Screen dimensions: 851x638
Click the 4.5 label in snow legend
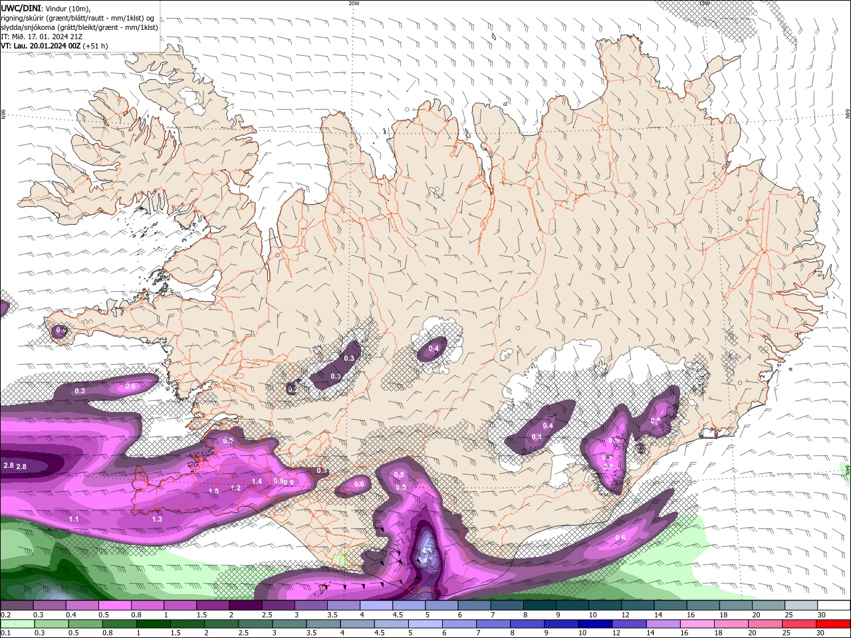(398, 615)
